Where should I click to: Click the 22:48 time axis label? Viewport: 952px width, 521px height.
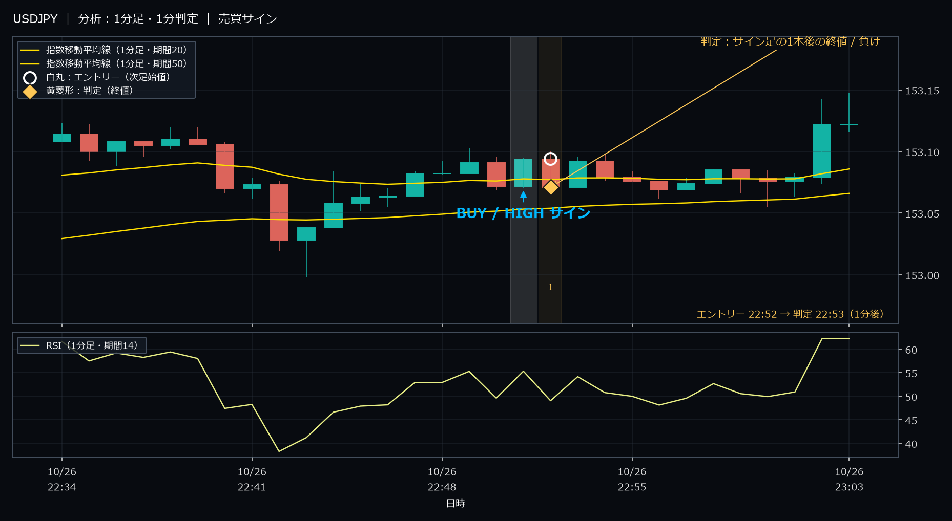click(x=442, y=480)
